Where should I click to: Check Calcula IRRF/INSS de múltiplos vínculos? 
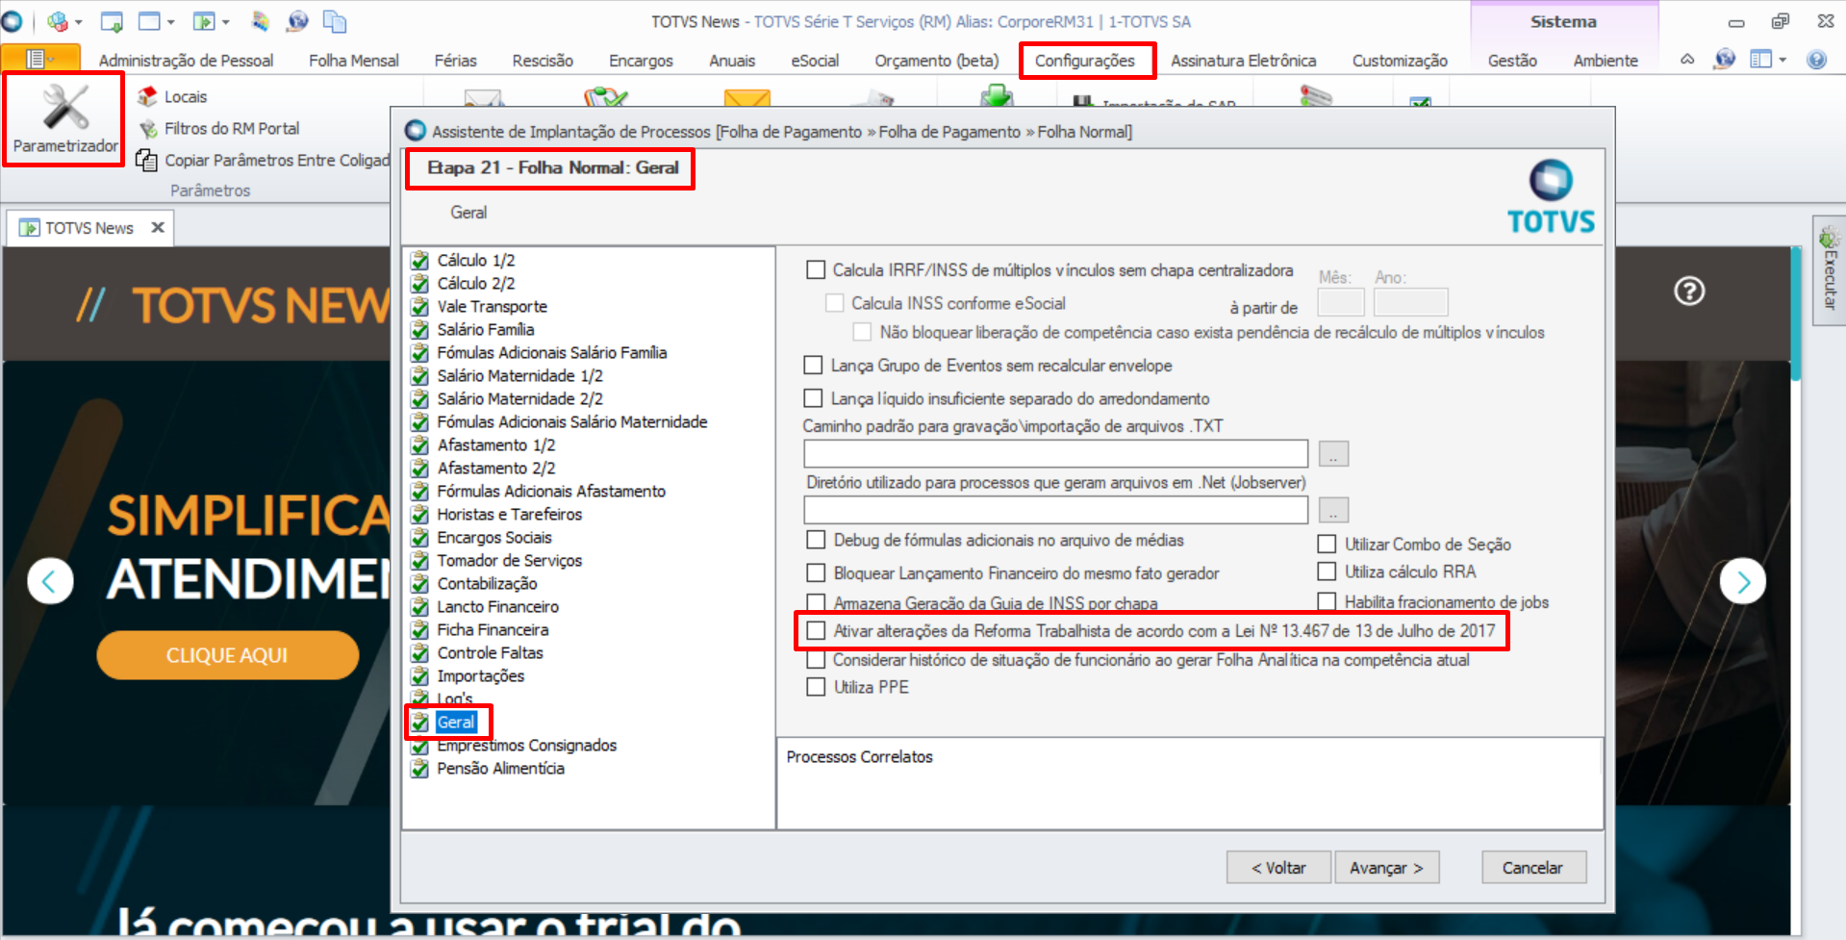click(x=816, y=270)
